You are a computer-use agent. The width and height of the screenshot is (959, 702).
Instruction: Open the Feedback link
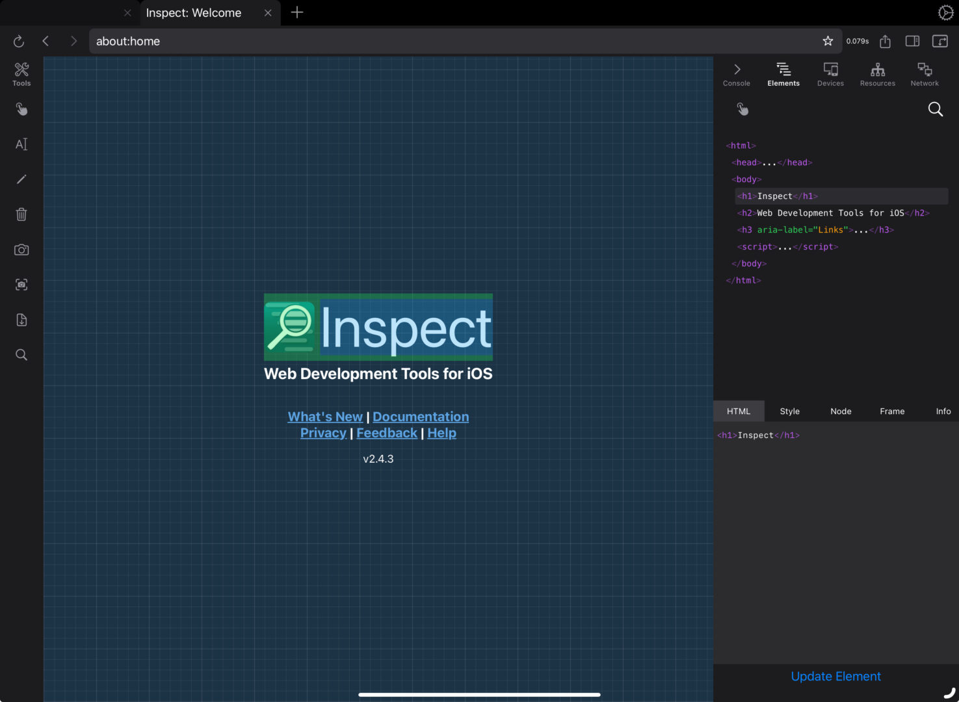[387, 433]
